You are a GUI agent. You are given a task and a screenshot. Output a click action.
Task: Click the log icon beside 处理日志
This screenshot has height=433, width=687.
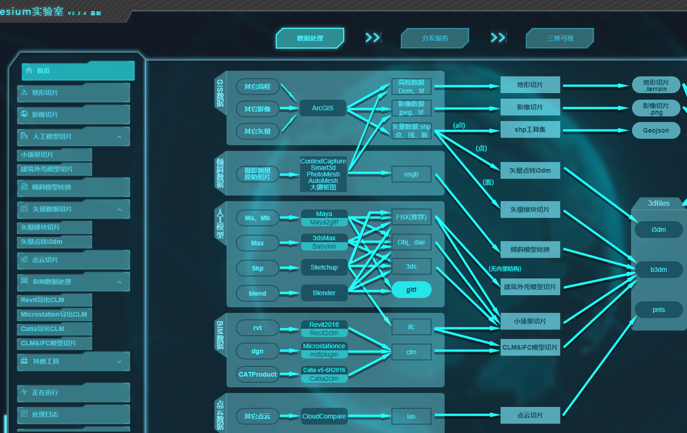(x=24, y=414)
